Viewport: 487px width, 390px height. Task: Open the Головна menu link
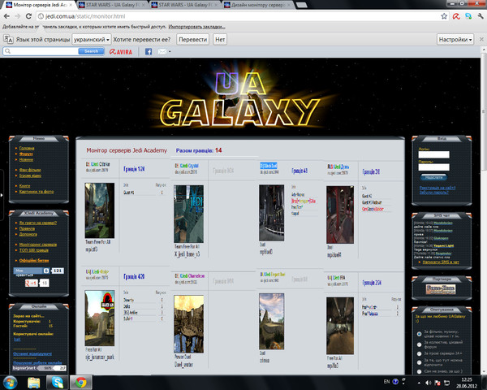(x=27, y=148)
